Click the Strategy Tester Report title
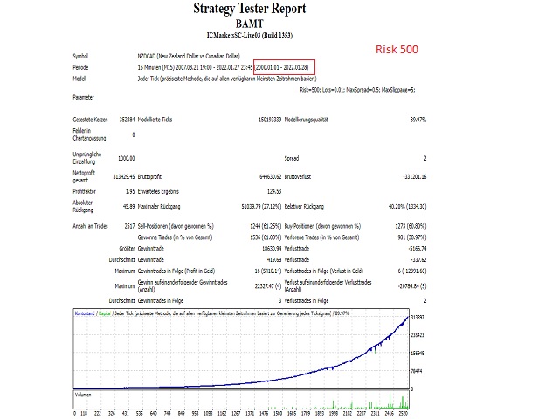 (250, 9)
